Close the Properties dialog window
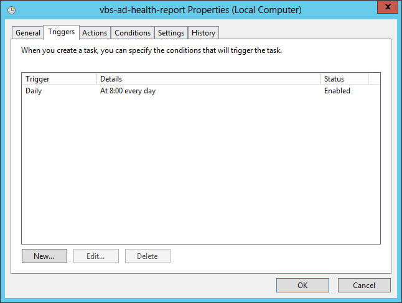This screenshot has width=402, height=303. pyautogui.click(x=388, y=7)
